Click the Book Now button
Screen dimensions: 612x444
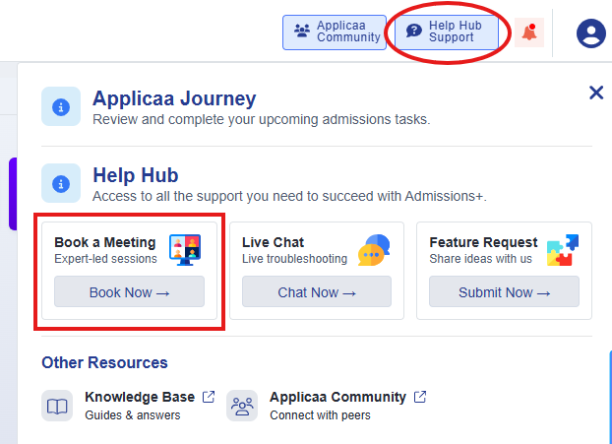pyautogui.click(x=129, y=291)
